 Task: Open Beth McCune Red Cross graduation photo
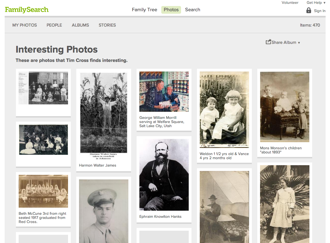click(x=43, y=191)
